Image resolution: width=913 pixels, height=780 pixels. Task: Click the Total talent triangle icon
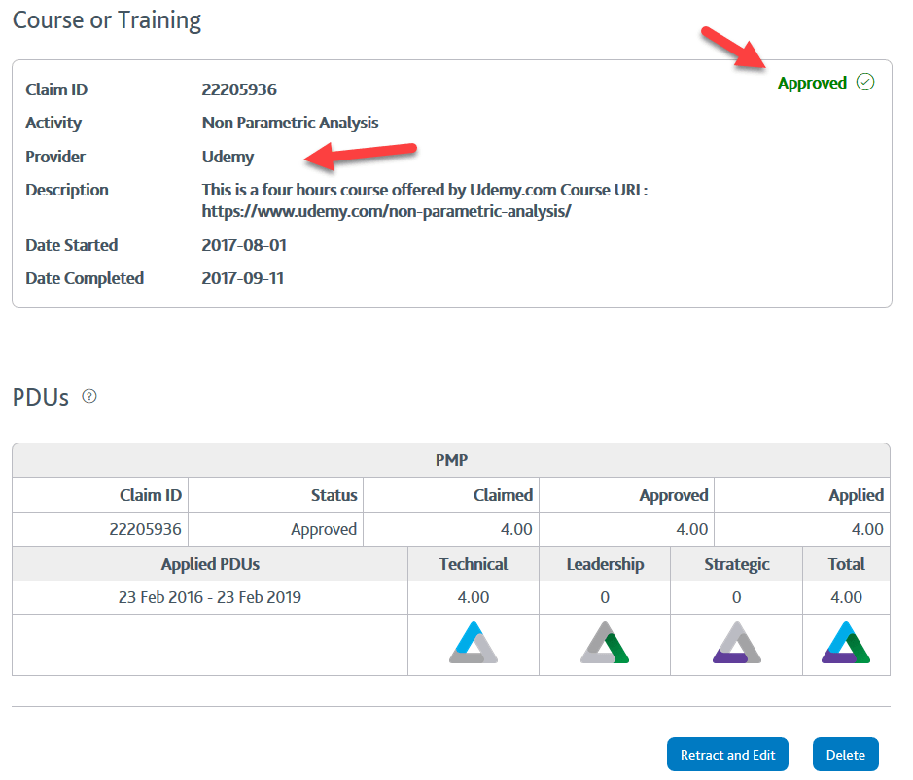pyautogui.click(x=846, y=643)
